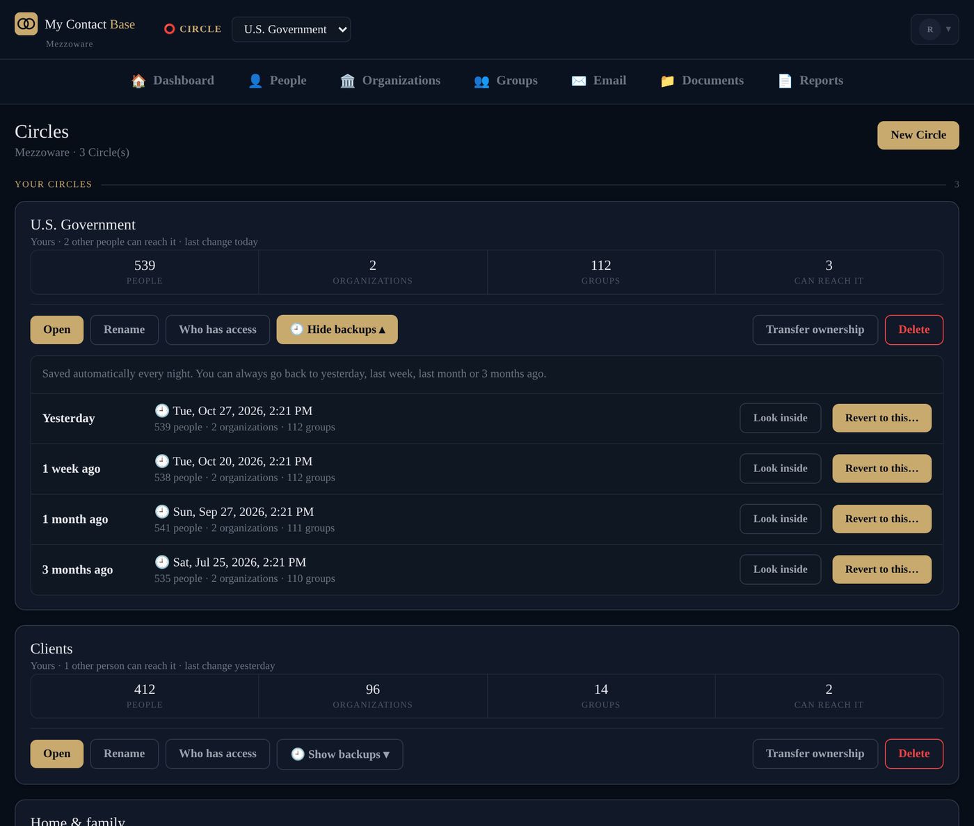Click the Email envelope icon

click(579, 81)
